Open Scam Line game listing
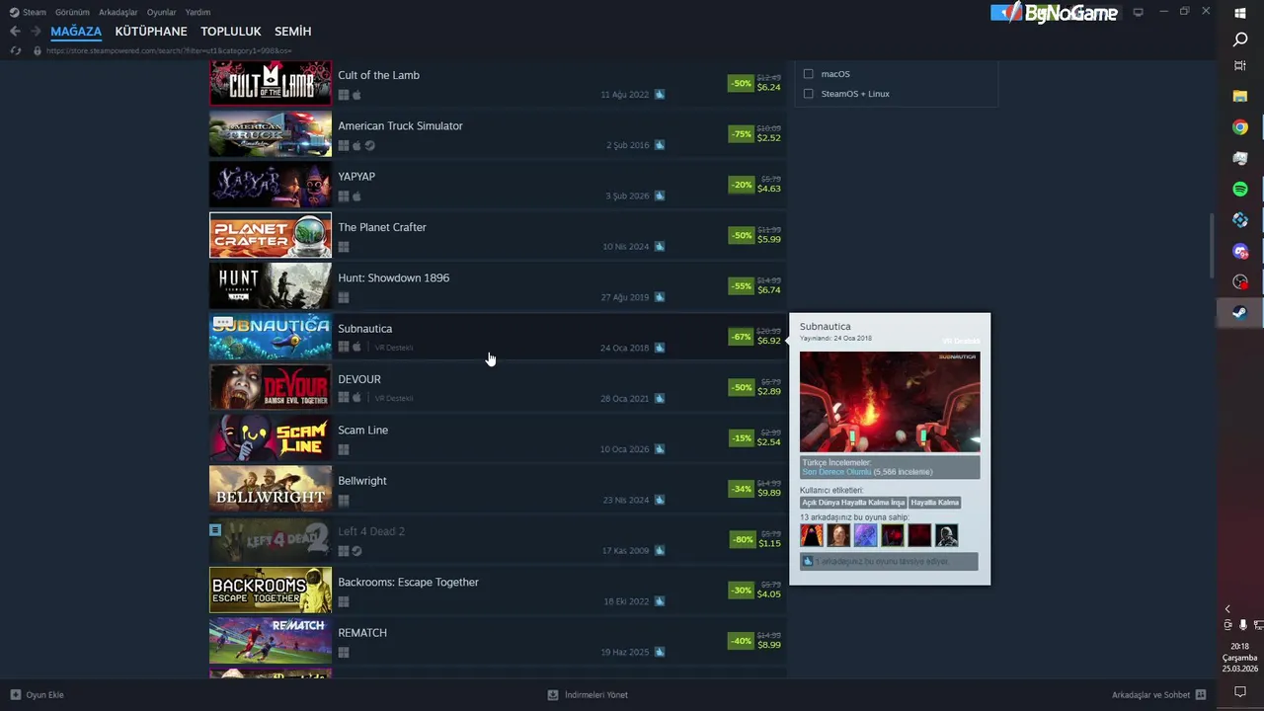The image size is (1264, 711). point(498,438)
